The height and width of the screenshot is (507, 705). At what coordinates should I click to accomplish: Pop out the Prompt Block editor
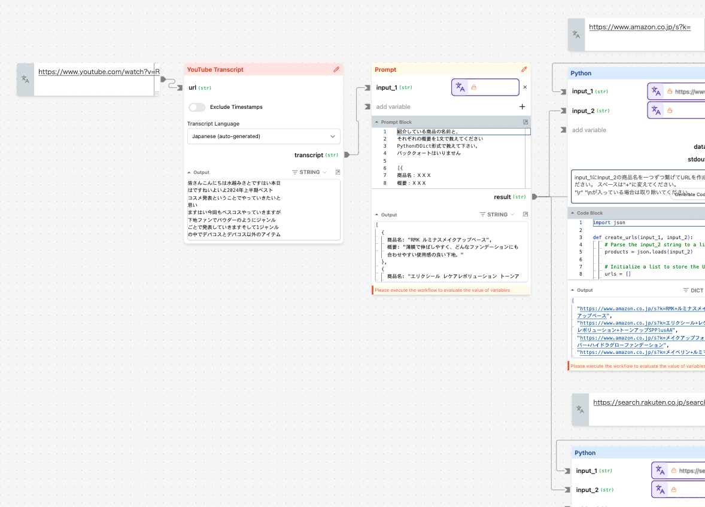coord(525,122)
